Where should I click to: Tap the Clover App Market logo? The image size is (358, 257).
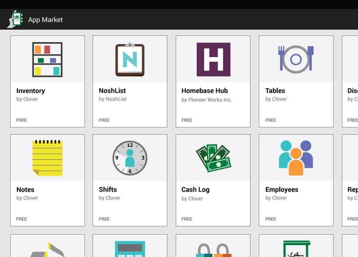[x=15, y=19]
